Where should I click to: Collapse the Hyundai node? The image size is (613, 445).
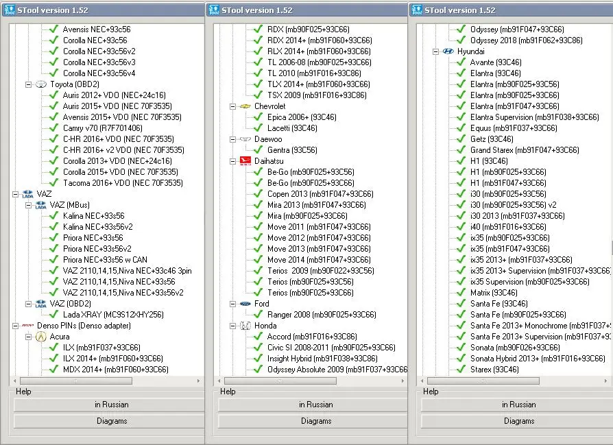pyautogui.click(x=436, y=51)
